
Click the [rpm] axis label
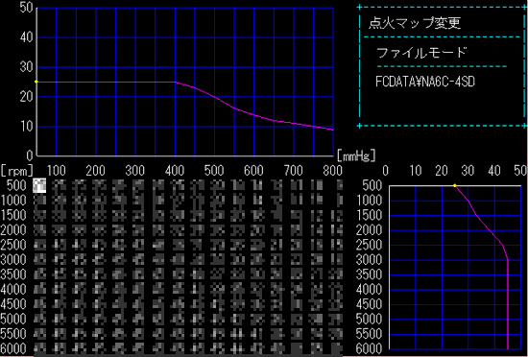[17, 171]
